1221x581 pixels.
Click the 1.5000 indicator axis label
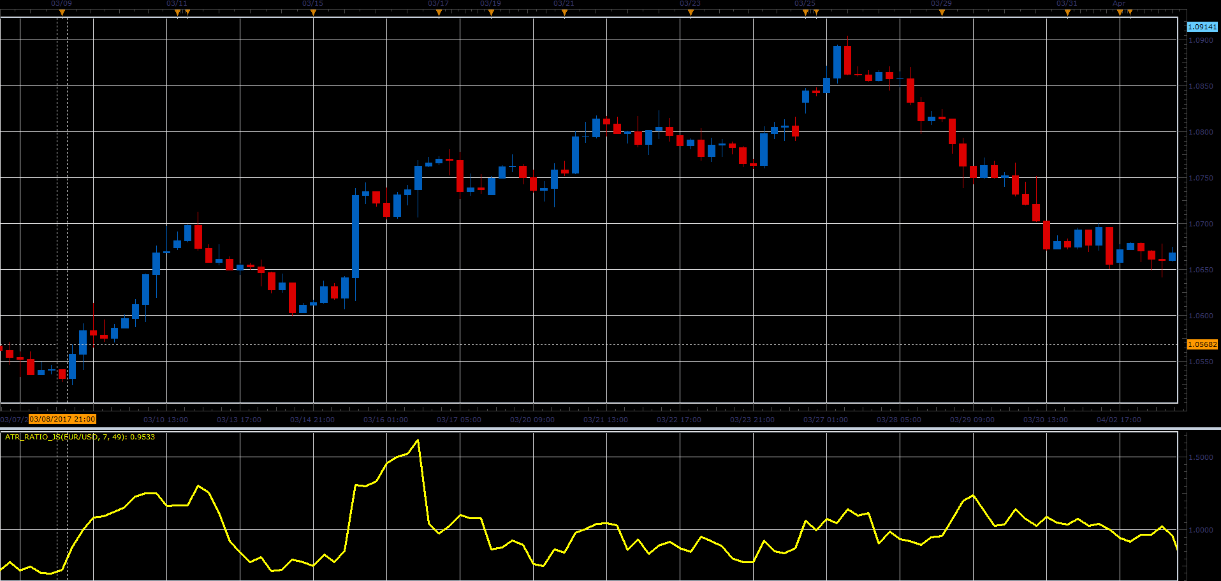click(x=1201, y=457)
